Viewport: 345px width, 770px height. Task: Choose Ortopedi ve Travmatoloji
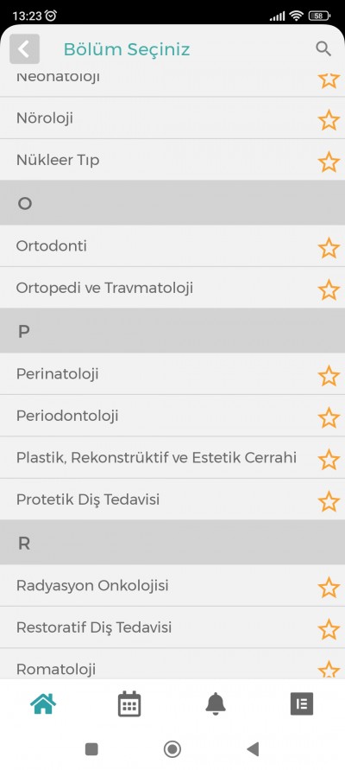pyautogui.click(x=172, y=288)
